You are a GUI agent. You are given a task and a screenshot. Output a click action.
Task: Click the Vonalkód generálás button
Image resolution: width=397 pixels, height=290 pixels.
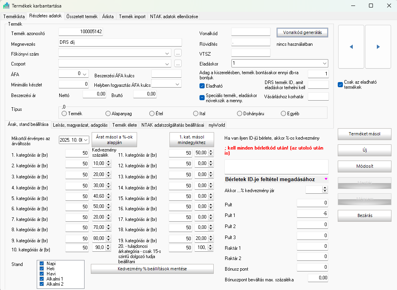[x=302, y=32]
